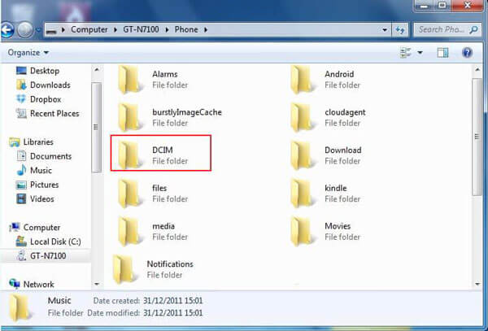Click the Forward navigation arrow
488x331 pixels.
(25, 30)
